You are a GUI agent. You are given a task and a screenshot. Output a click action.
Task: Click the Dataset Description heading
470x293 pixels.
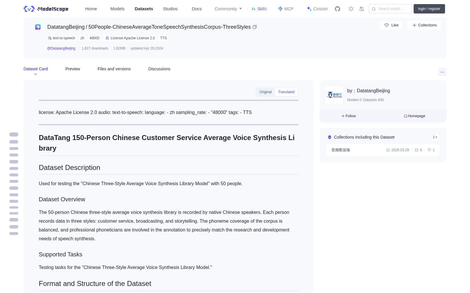[69, 168]
